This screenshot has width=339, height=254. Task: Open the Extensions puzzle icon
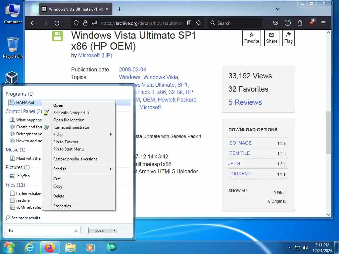300,23
